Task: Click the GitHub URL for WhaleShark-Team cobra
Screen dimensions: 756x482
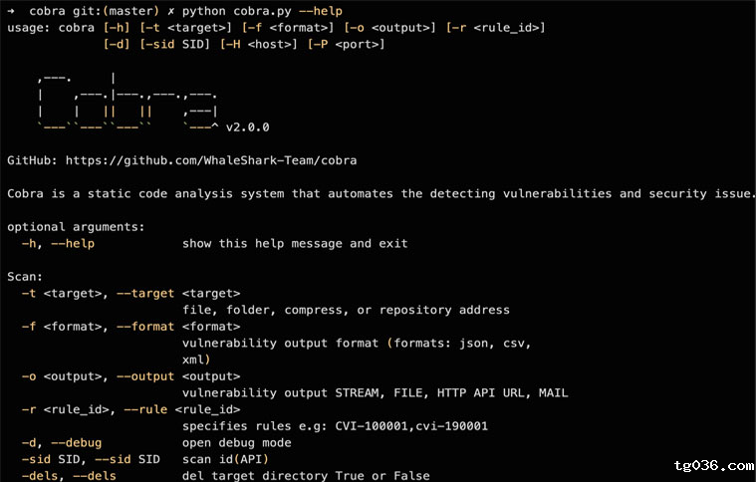Action: (x=211, y=160)
